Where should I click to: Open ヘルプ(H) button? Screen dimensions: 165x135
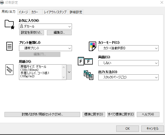pos(148,114)
